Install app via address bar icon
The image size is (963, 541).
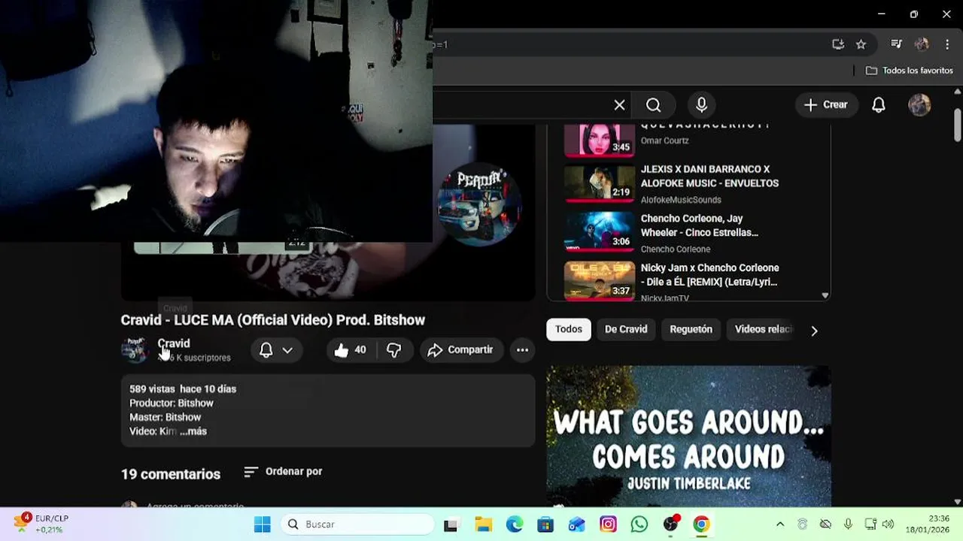click(x=838, y=44)
